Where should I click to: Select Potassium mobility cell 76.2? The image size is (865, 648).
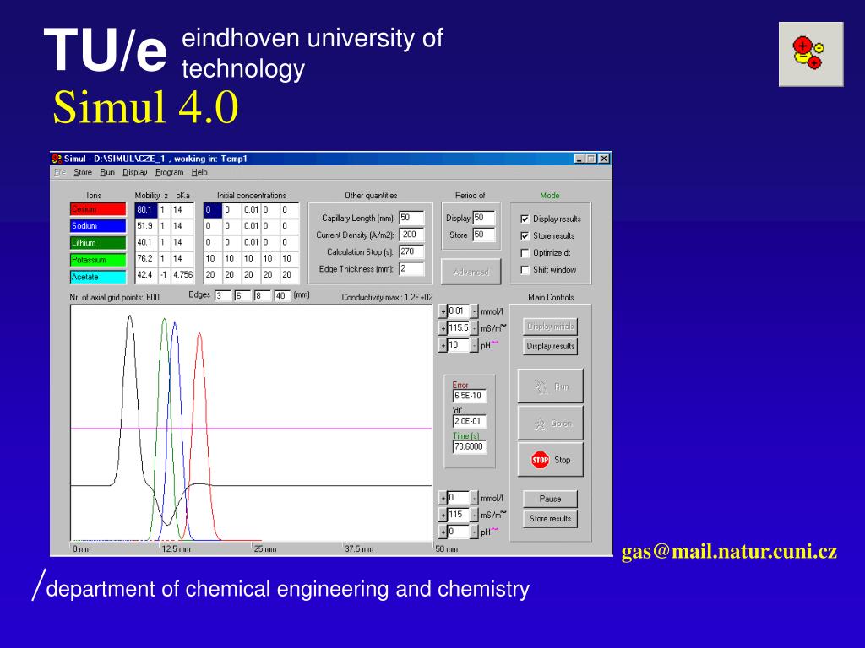146,258
